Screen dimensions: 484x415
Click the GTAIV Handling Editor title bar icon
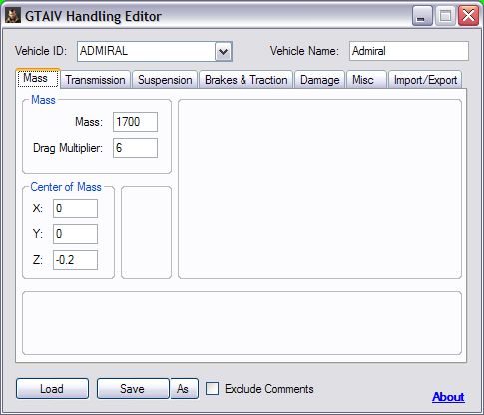click(x=13, y=16)
